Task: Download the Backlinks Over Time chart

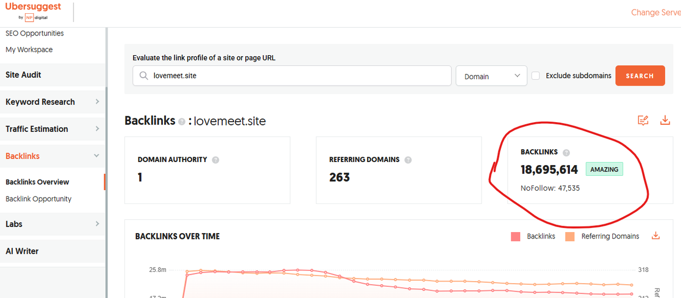Action: (x=655, y=236)
